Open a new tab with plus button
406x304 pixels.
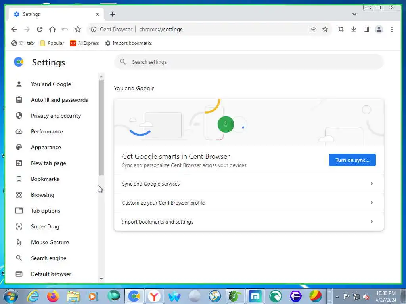tap(112, 14)
